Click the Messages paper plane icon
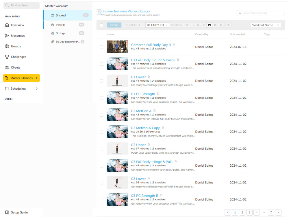The width and height of the screenshot is (289, 217). pyautogui.click(x=7, y=36)
